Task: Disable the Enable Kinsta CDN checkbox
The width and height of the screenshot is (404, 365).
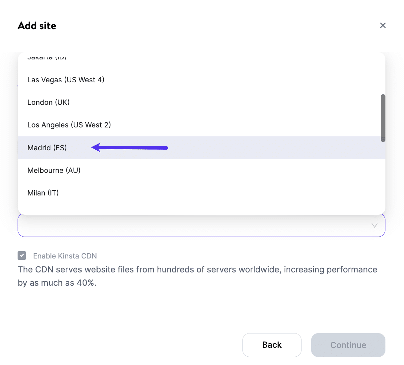Action: 22,256
